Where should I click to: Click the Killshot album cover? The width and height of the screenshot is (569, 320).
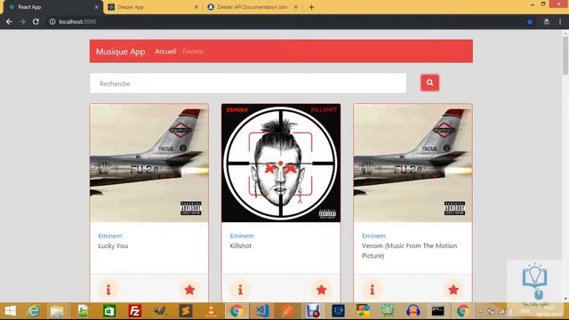(281, 163)
